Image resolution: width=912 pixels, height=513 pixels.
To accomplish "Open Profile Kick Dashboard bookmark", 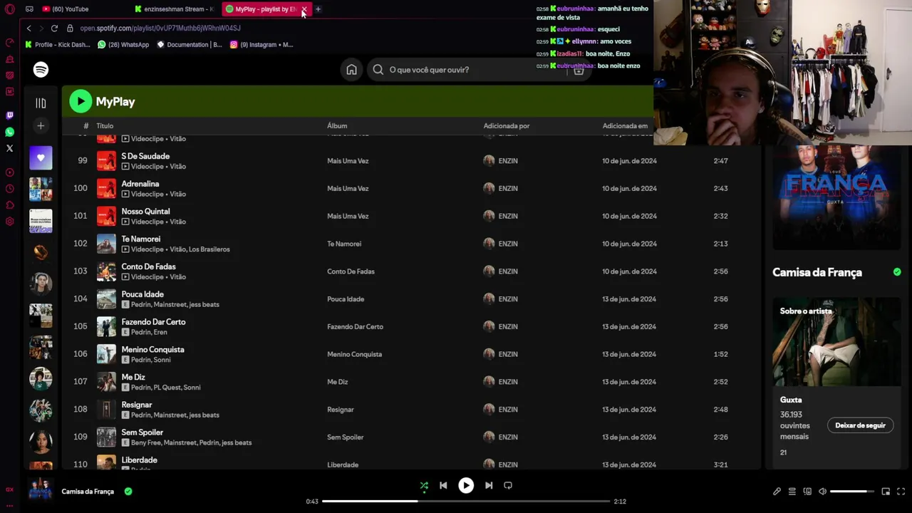I will (58, 45).
